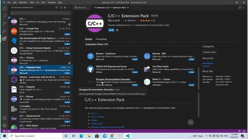Install C/C++ Snippets extension

(x=67, y=93)
